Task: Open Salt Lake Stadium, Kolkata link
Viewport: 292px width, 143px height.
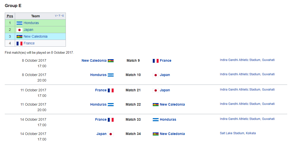Action: pyautogui.click(x=238, y=133)
